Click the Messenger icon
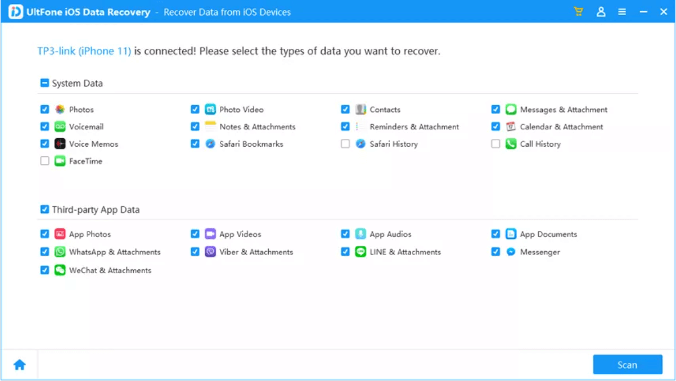The height and width of the screenshot is (381, 676). [511, 252]
